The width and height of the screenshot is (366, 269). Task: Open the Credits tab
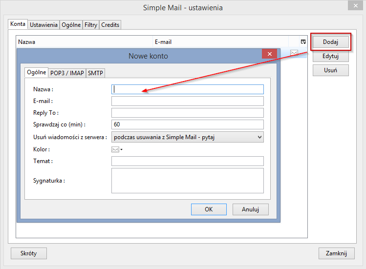110,25
